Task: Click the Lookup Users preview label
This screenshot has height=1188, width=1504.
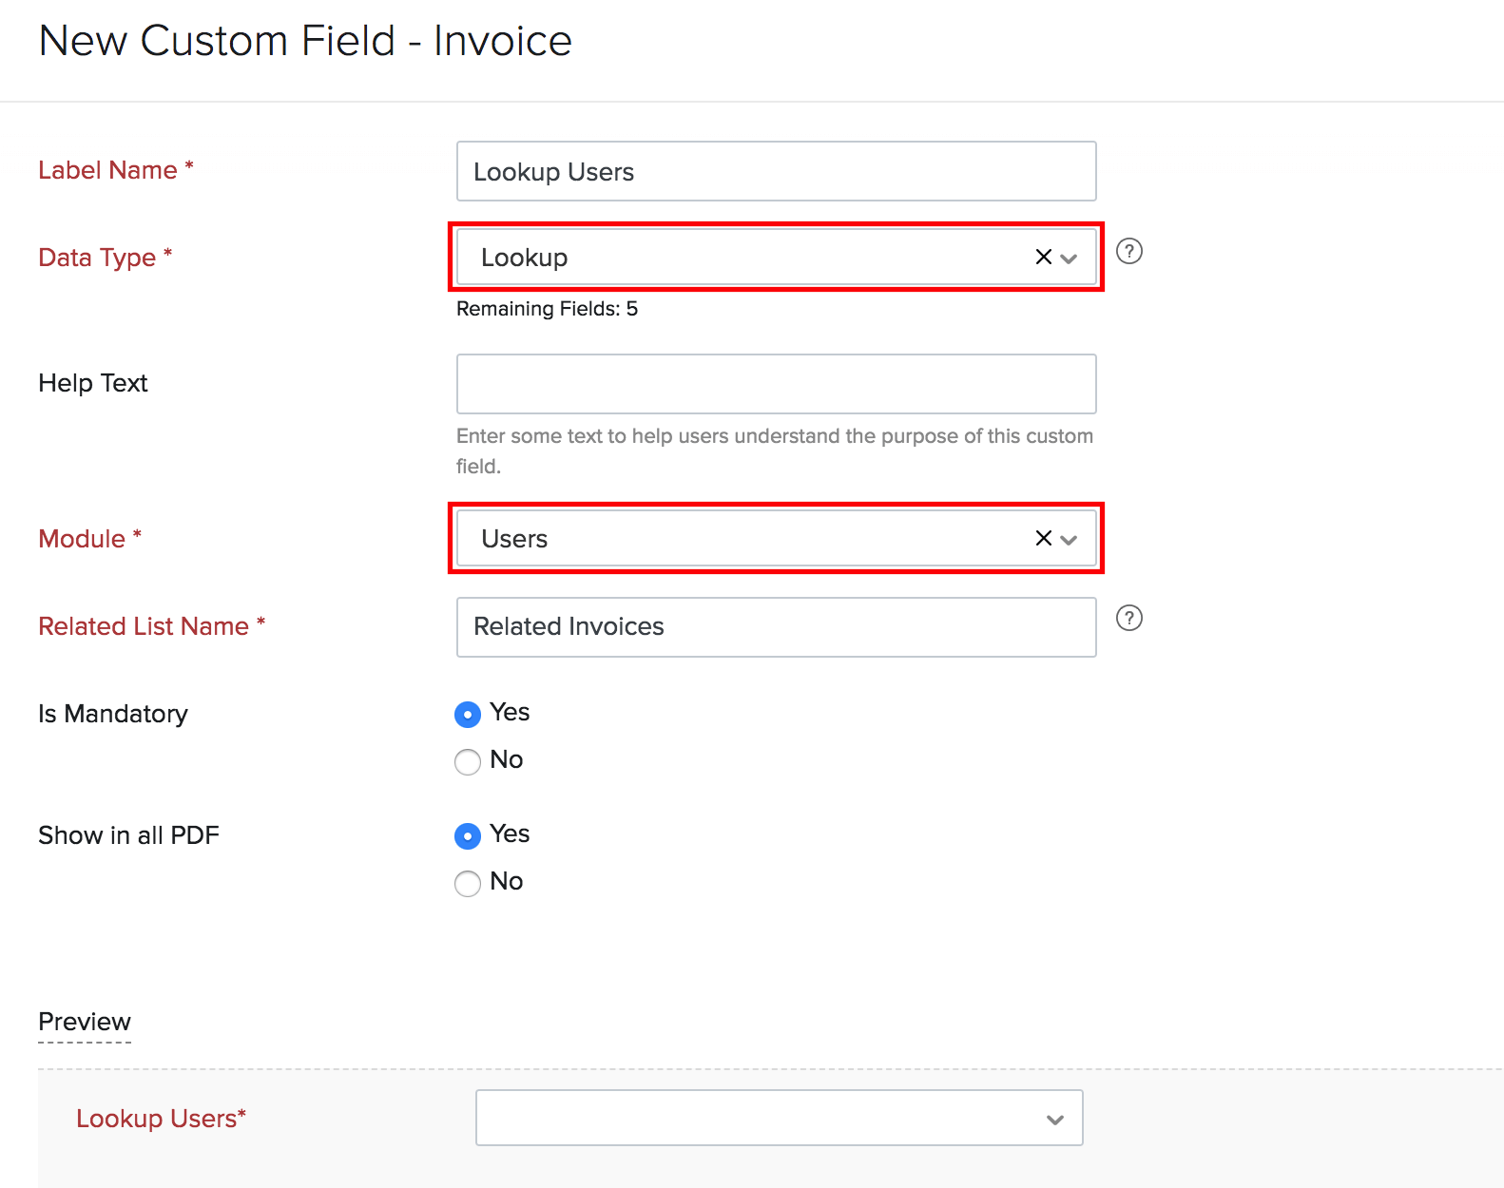Action: [161, 1119]
